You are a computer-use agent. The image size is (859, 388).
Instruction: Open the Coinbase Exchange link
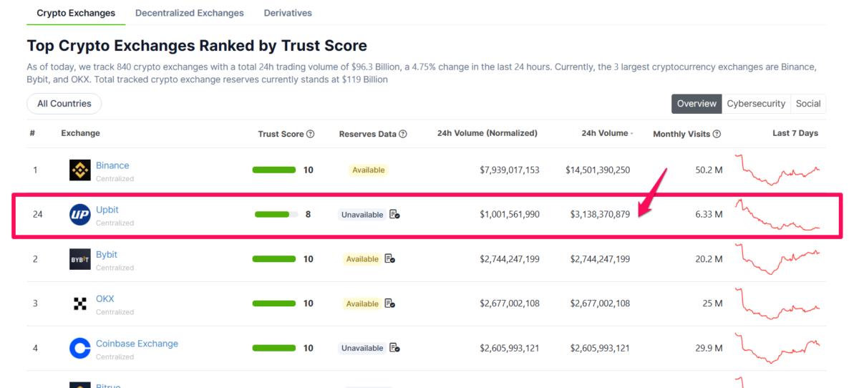pos(137,344)
